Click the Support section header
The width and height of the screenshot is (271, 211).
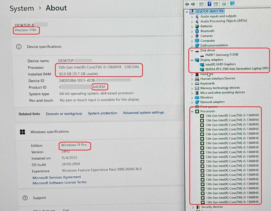pos(39,198)
